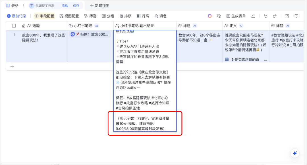Click the Tips： line in the expanded cell
This screenshot has height=165, width=307.
[x=122, y=41]
